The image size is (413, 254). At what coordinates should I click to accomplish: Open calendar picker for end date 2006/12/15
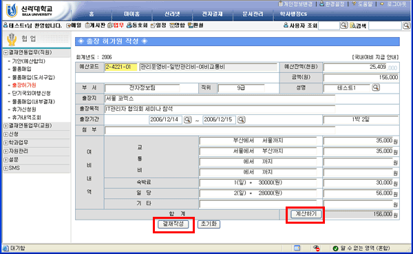pyautogui.click(x=242, y=120)
